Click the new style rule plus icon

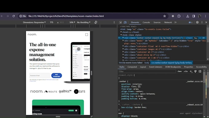[x=191, y=71]
